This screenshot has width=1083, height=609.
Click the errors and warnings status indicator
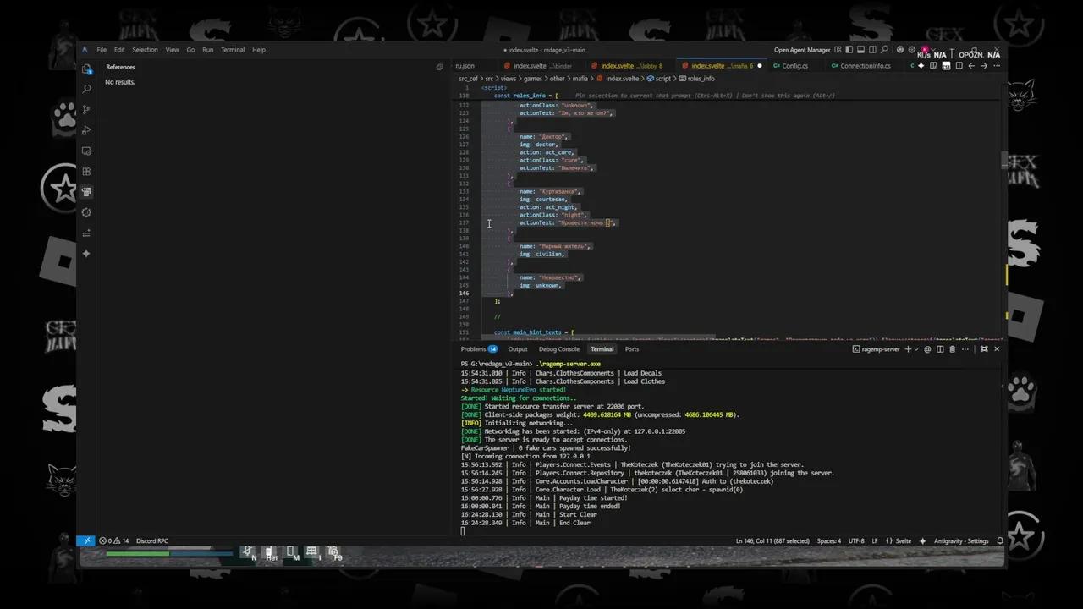click(114, 540)
